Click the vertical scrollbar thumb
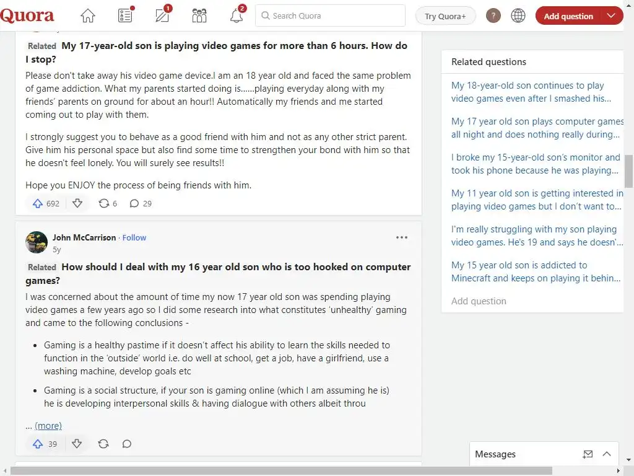This screenshot has width=634, height=476. click(628, 171)
